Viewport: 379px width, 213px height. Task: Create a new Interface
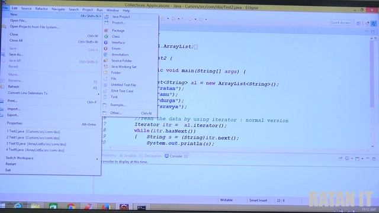[118, 43]
